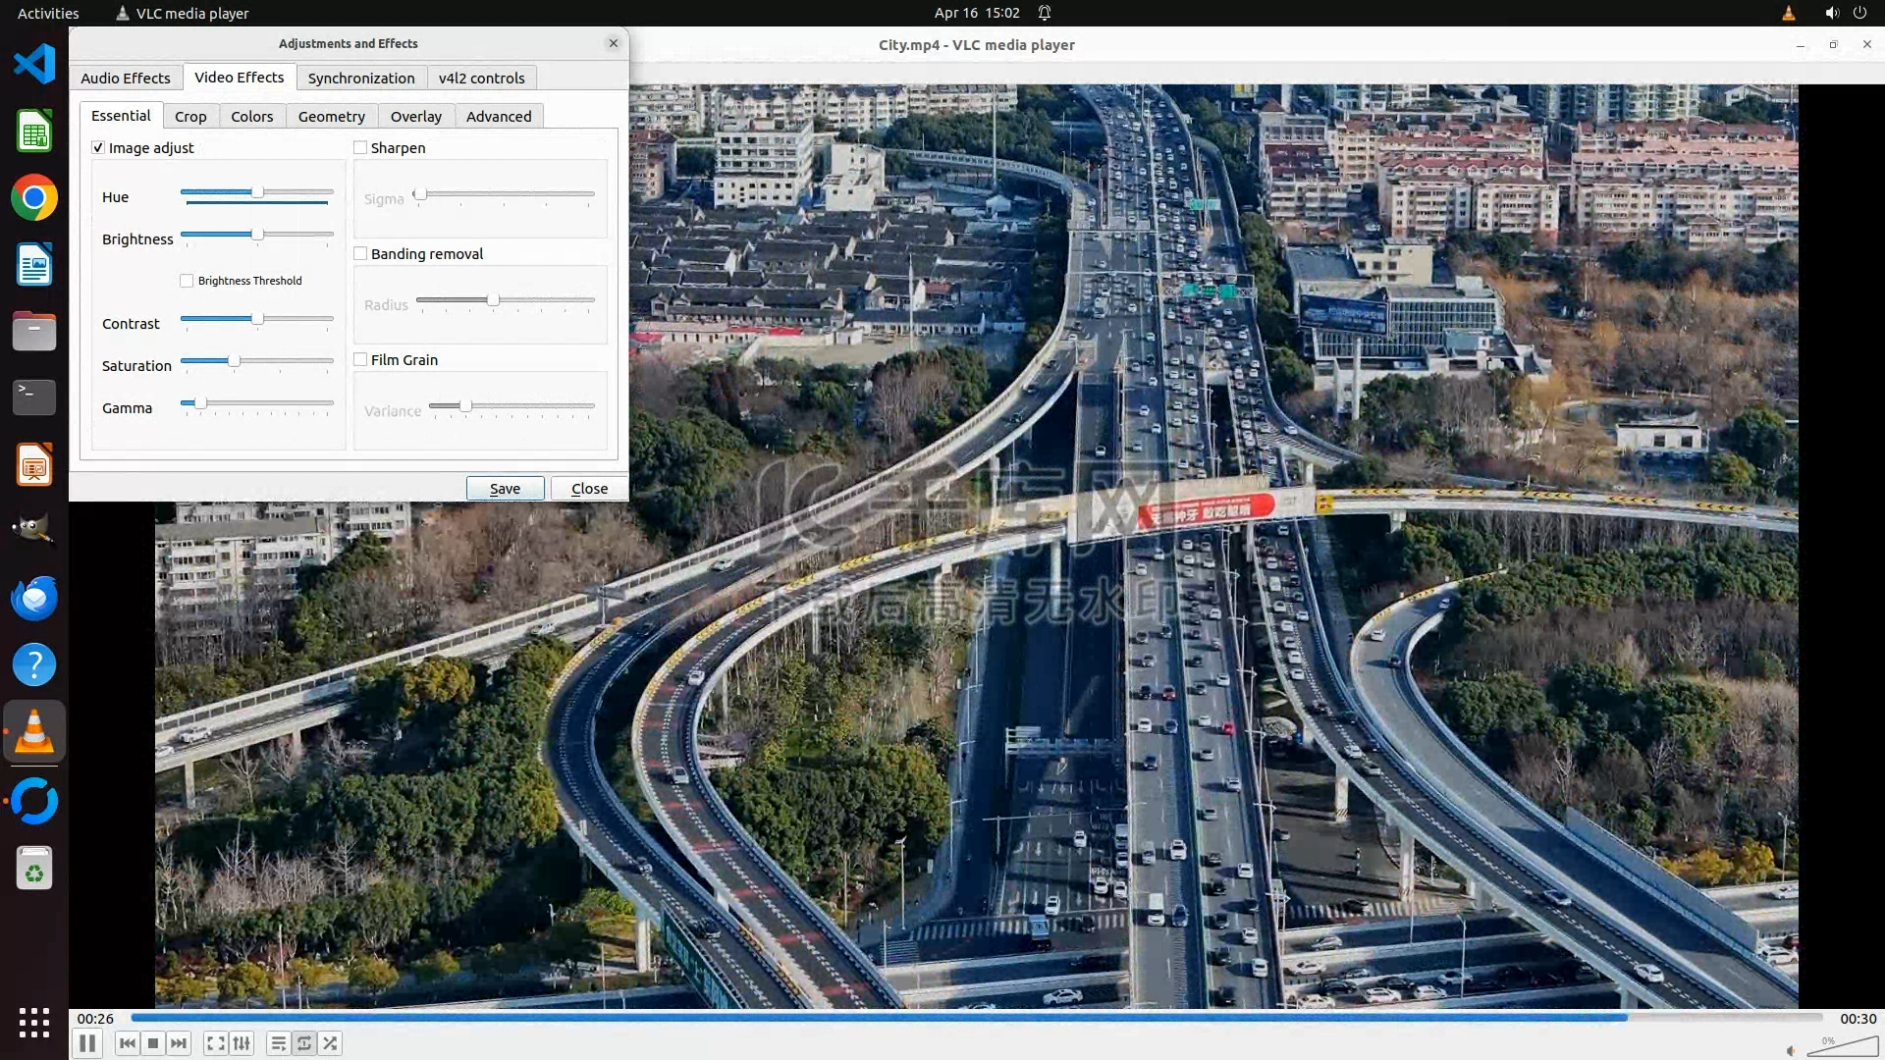The height and width of the screenshot is (1060, 1885).
Task: Toggle loop mode button
Action: (304, 1043)
